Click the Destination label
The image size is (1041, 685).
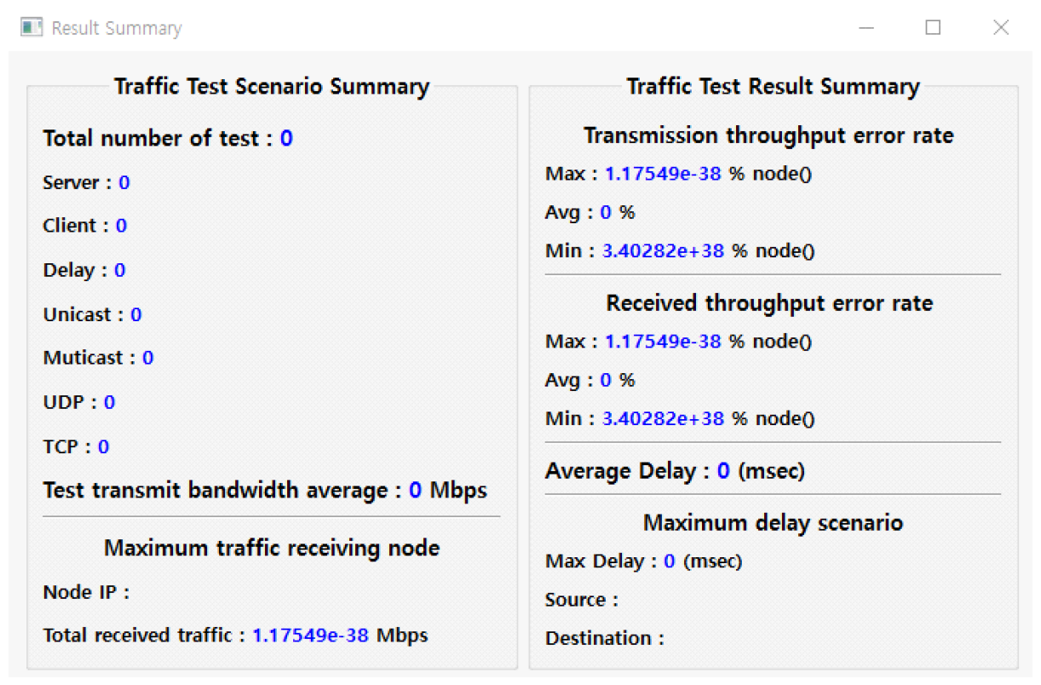[x=604, y=638]
